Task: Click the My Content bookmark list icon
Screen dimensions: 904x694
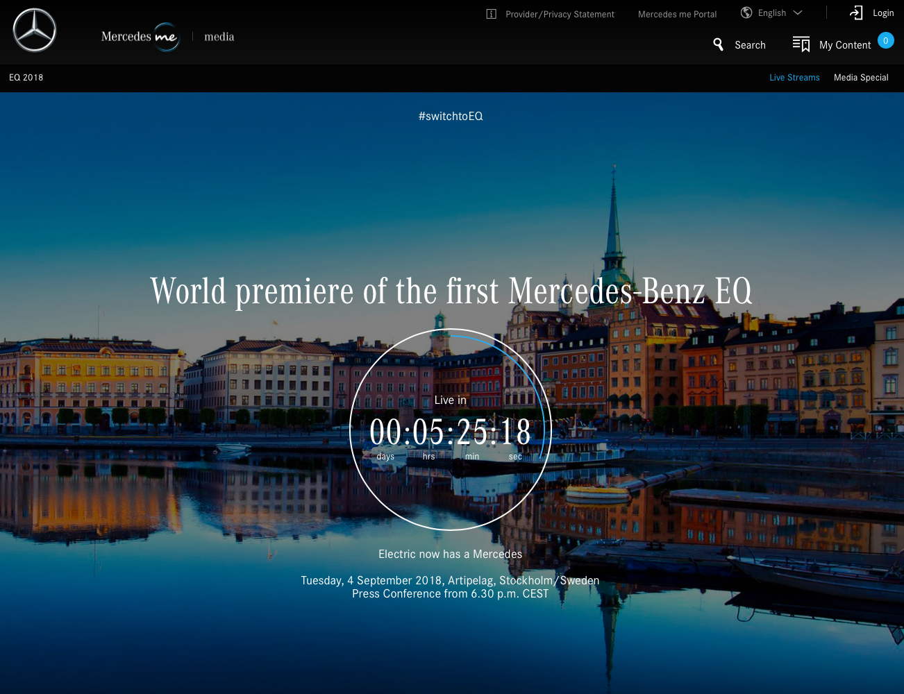Action: tap(801, 44)
